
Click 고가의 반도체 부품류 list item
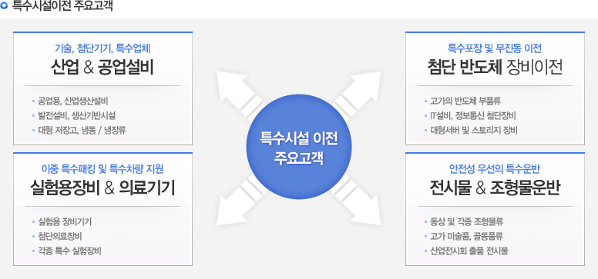click(x=465, y=101)
